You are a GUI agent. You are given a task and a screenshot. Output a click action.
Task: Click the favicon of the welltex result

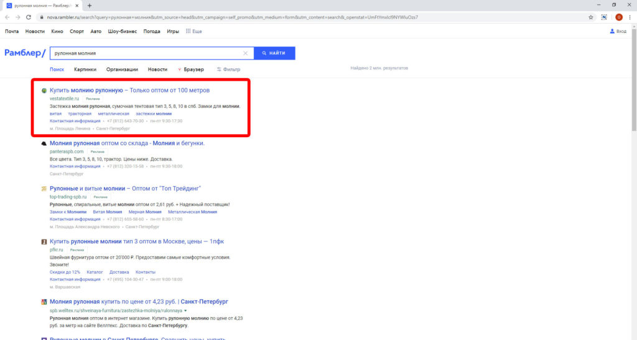(44, 302)
